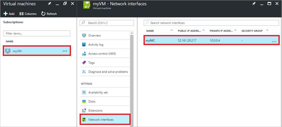Click the Add plus icon
Screen dimensions: 282x127
tap(6, 14)
